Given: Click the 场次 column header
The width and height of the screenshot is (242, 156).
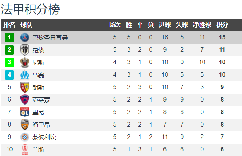Looking at the screenshot, I should (x=115, y=25).
